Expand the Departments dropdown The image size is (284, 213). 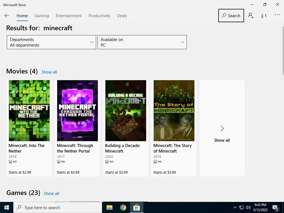click(51, 42)
